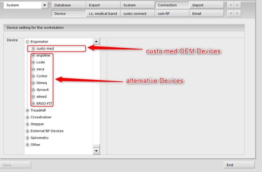Select the Import tab
This screenshot has height=172, width=262.
pos(207,5)
